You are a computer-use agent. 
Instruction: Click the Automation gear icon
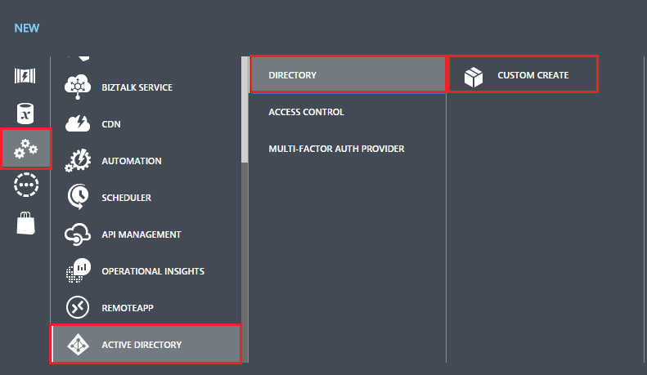[x=78, y=160]
